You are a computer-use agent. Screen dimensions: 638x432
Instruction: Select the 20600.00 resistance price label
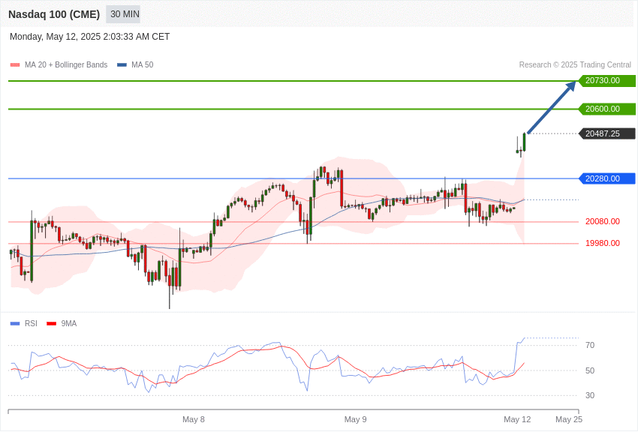coord(607,109)
